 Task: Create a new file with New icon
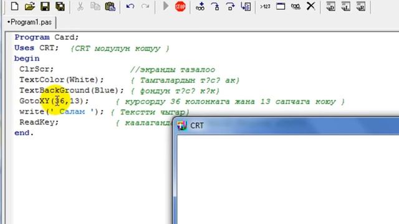[14, 6]
